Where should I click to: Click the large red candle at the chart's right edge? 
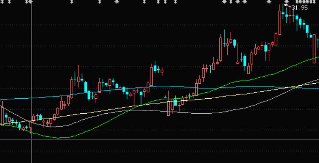pyautogui.click(x=314, y=49)
